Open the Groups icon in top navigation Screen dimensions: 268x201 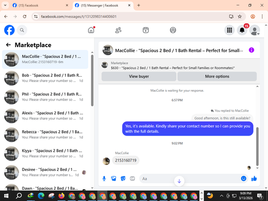tap(173, 30)
